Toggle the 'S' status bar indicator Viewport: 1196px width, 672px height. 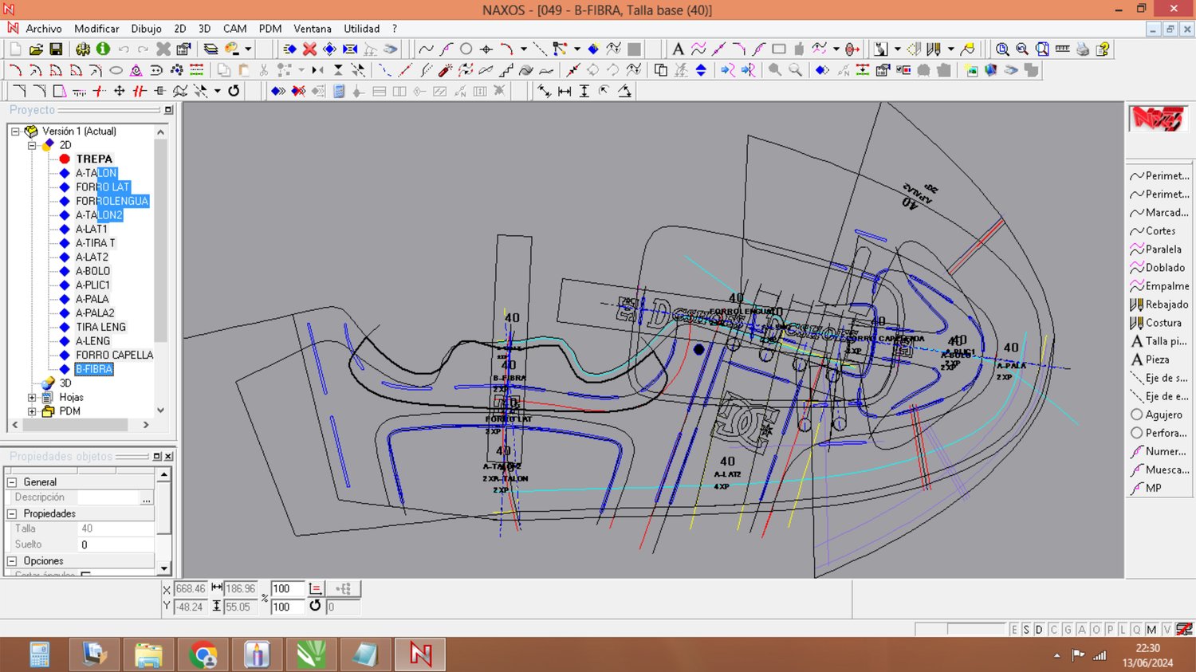coord(1026,630)
